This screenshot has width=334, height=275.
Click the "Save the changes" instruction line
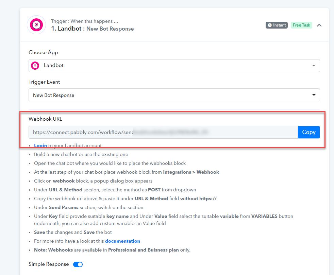click(x=73, y=233)
